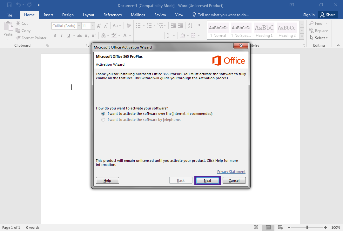Screen dimensions: 343x231
Task: Open the font name dropdown
Action: [x=79, y=26]
